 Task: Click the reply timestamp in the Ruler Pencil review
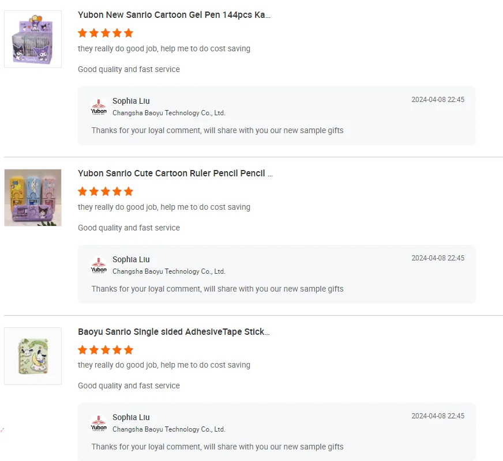click(x=438, y=258)
